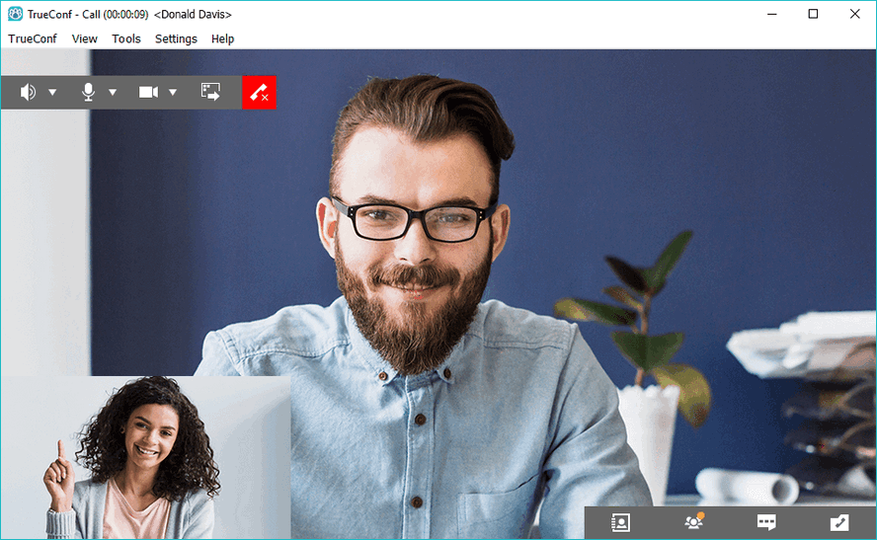
Task: Show the participants list icon
Action: (693, 521)
